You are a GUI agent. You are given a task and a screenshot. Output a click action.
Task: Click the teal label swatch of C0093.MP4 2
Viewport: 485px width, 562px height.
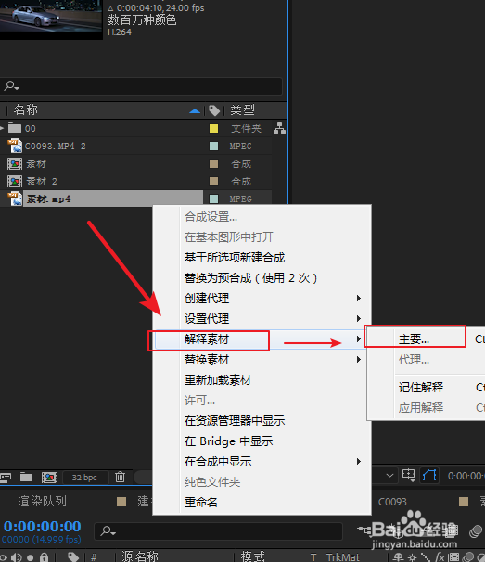(213, 146)
